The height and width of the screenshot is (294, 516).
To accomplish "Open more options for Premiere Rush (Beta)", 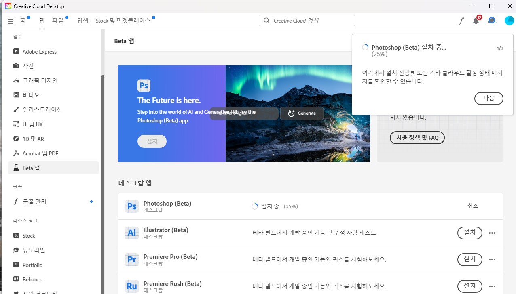I will pyautogui.click(x=492, y=286).
